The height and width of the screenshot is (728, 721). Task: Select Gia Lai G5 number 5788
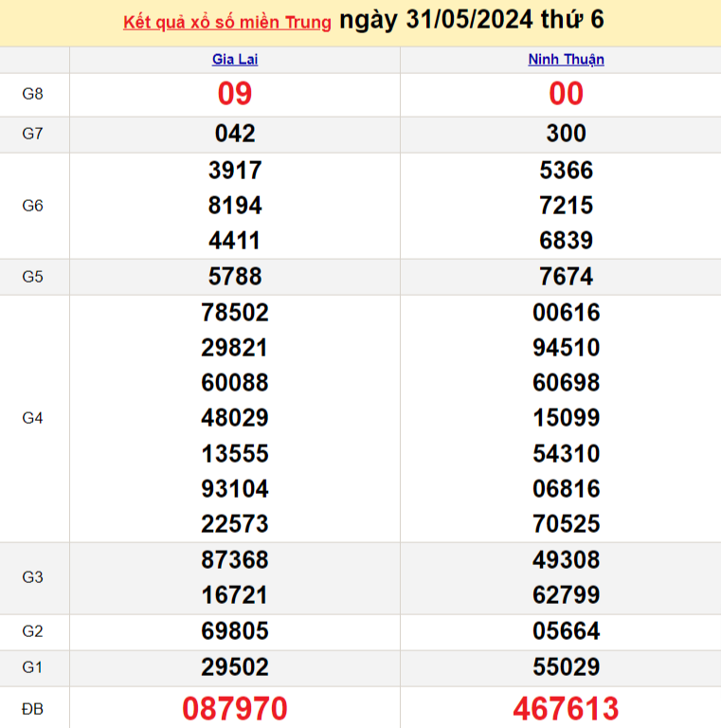(235, 277)
